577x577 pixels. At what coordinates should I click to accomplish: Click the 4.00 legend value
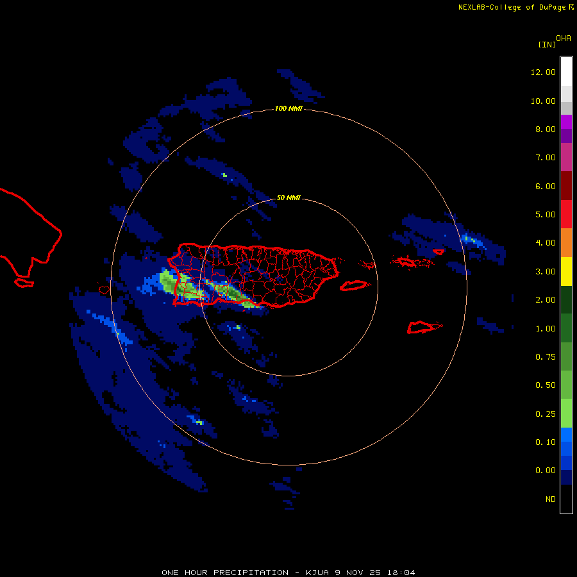[x=546, y=243]
